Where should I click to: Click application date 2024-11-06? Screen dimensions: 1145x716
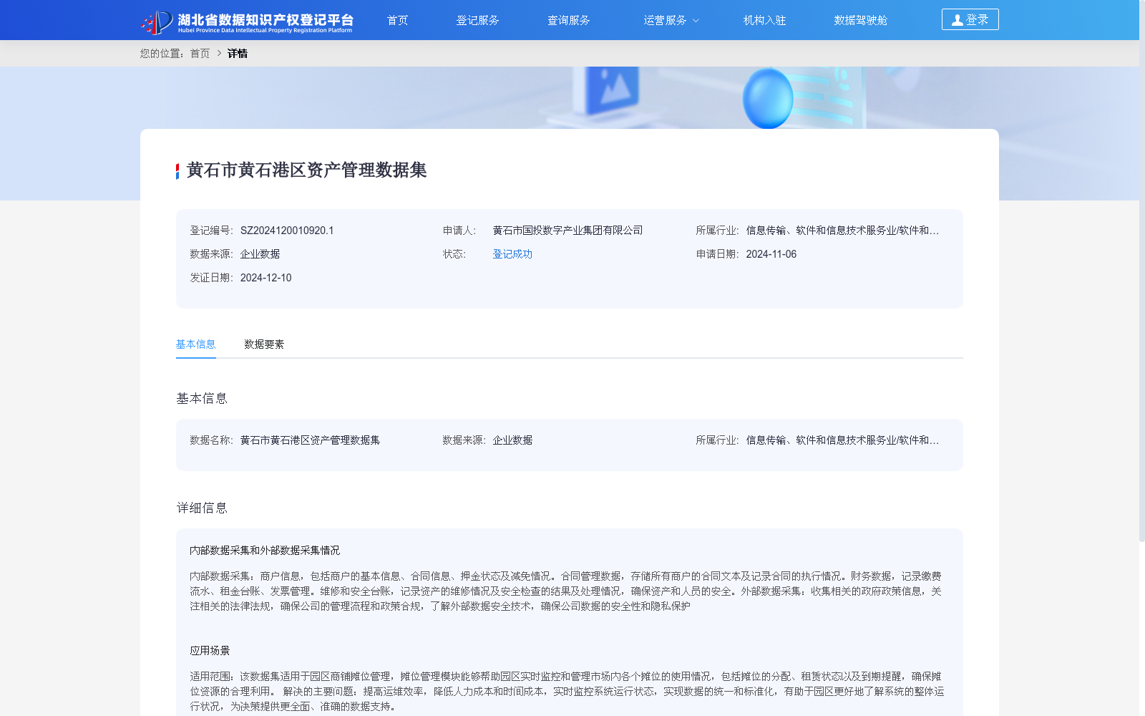771,254
